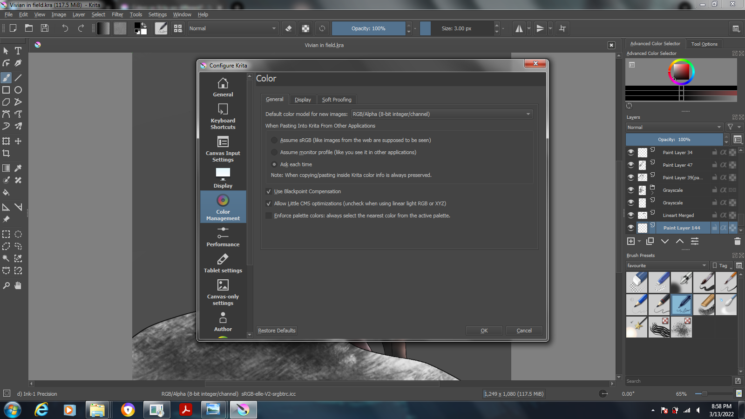Adjust the layer Opacity slider in Layers
The width and height of the screenshot is (745, 419).
pyautogui.click(x=674, y=139)
